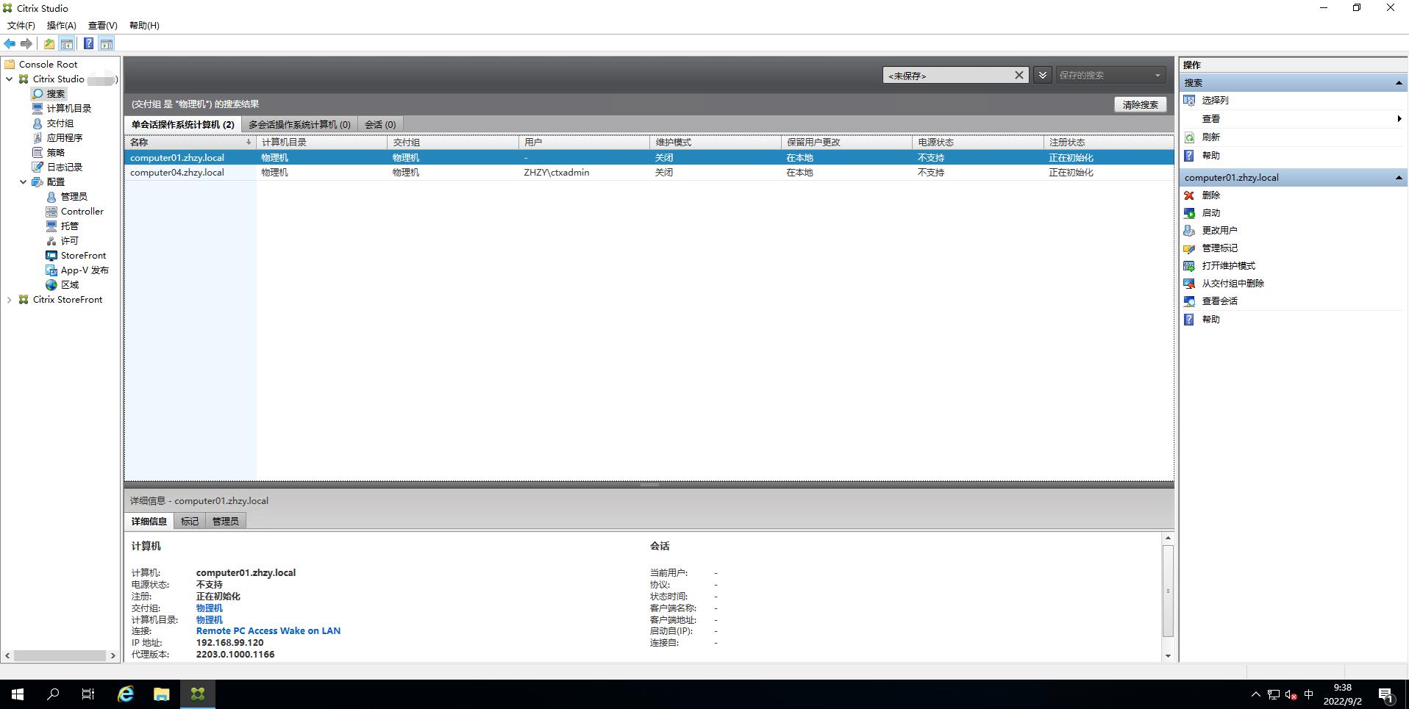The image size is (1409, 709).
Task: Collapse computer01.zhzy.local actions section
Action: [1398, 178]
